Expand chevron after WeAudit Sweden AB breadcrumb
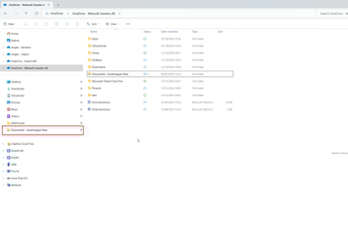Screen dimensions: 348x248 [x=119, y=14]
